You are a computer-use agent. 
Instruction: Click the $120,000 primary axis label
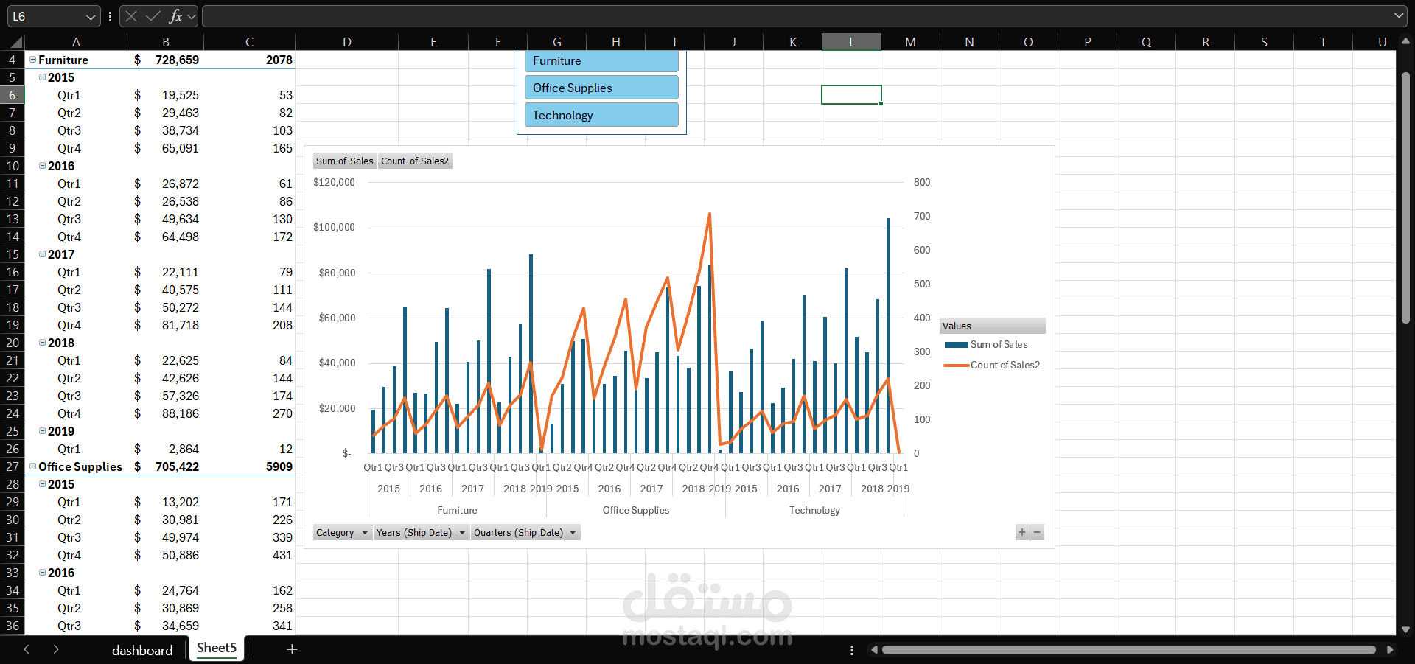tap(334, 182)
